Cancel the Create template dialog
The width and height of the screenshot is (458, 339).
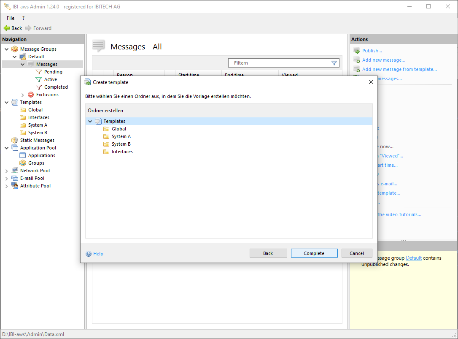tap(356, 253)
